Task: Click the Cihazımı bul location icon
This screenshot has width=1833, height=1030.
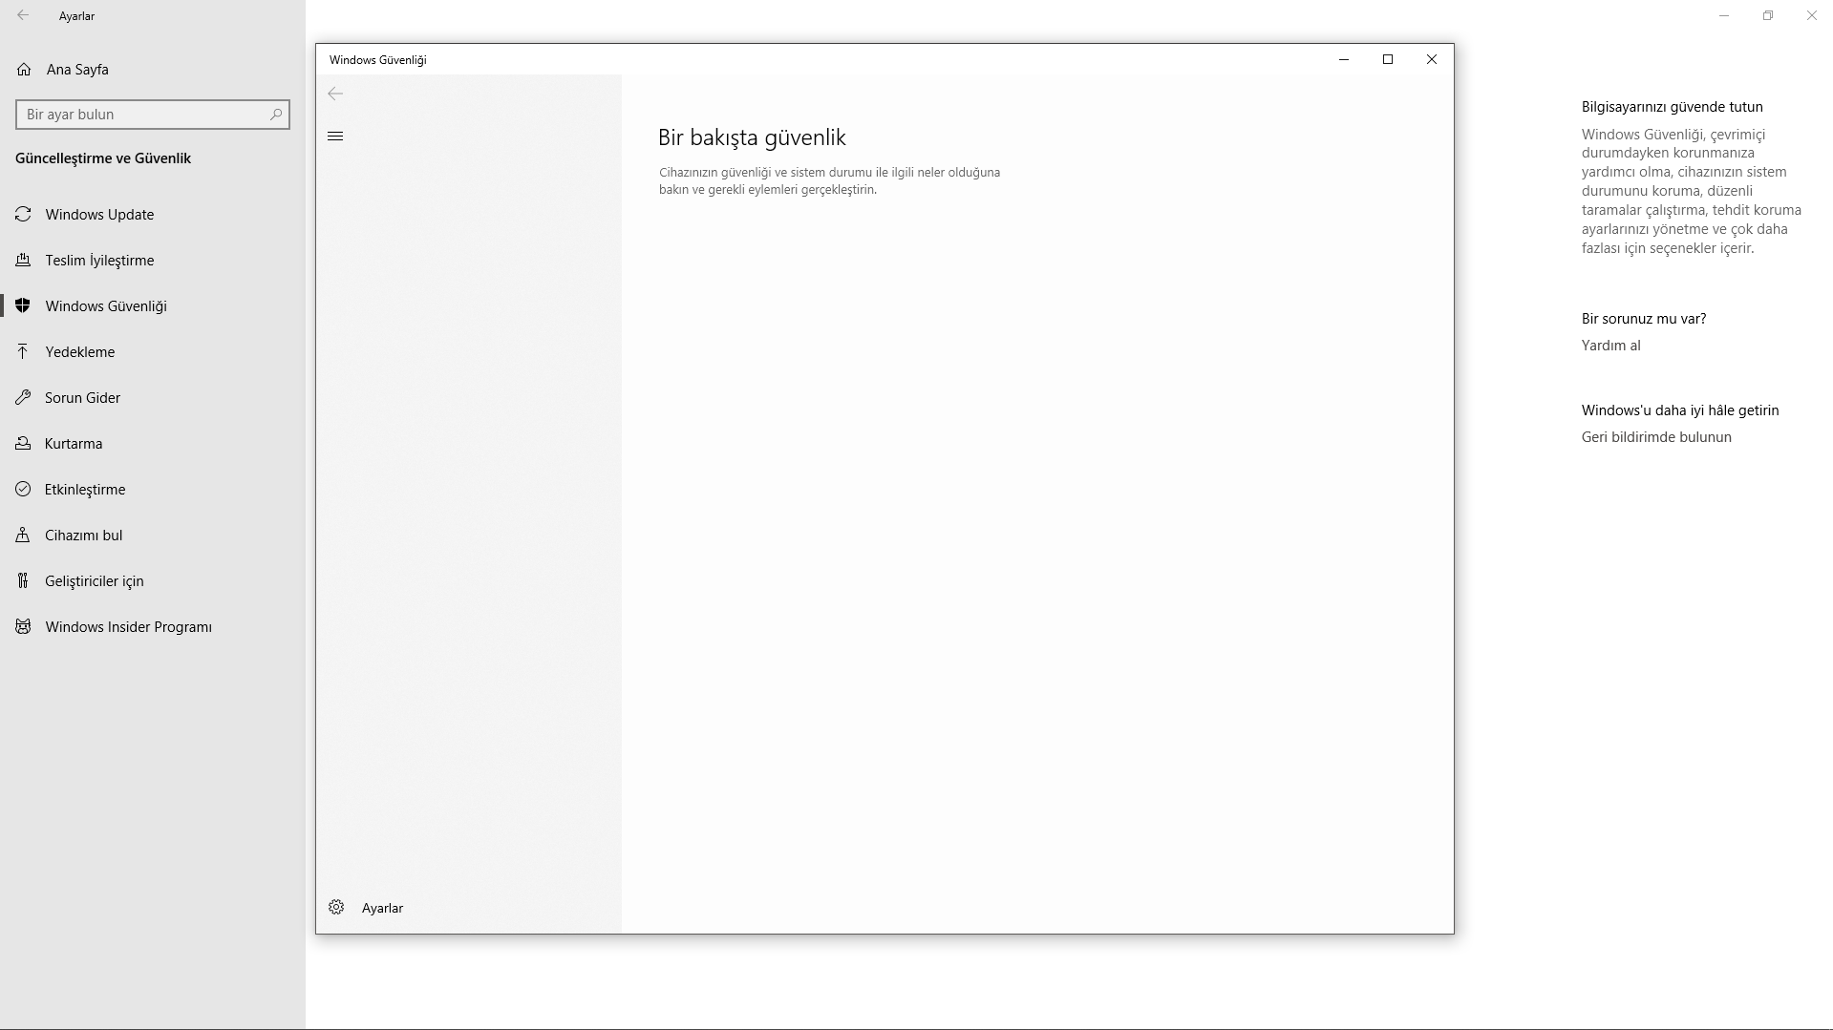Action: pyautogui.click(x=23, y=536)
